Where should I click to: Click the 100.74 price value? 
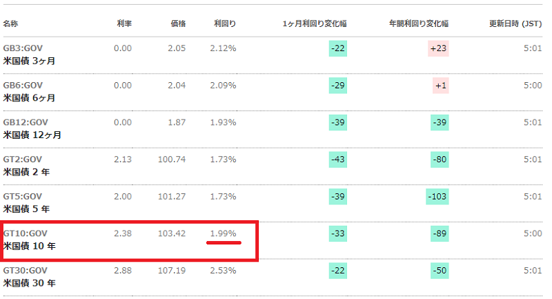coord(172,160)
